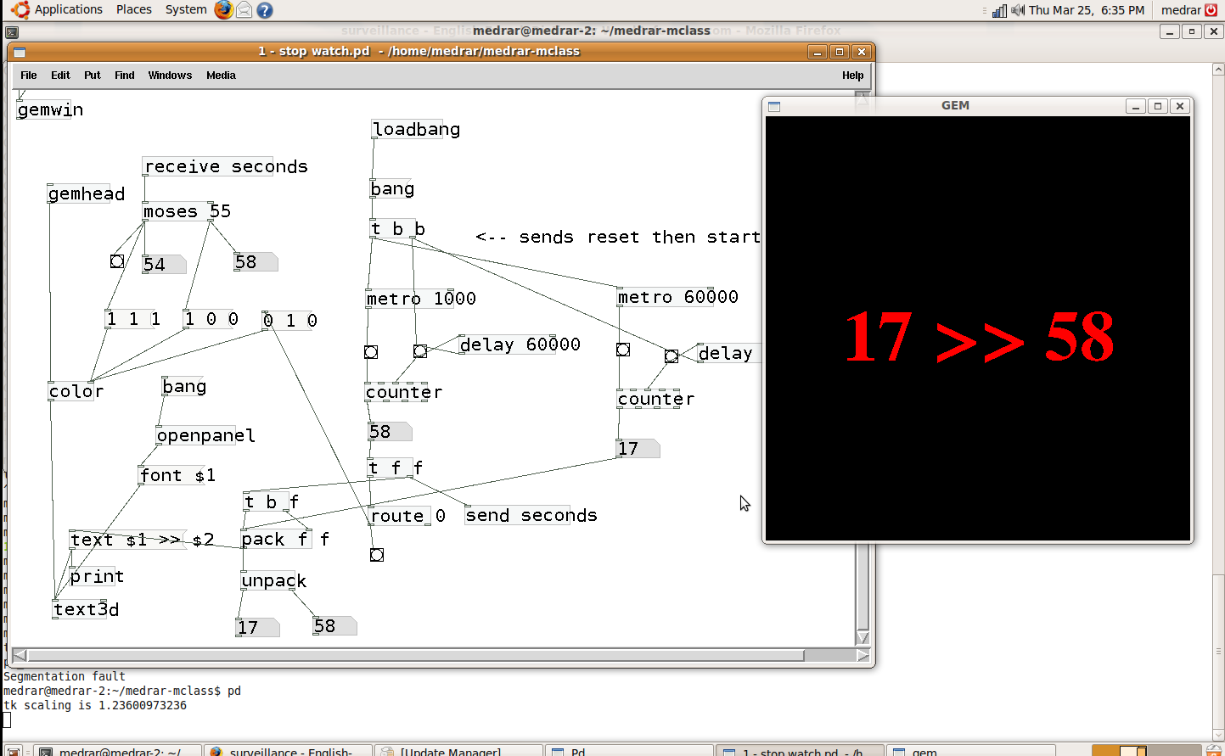This screenshot has height=756, width=1225.
Task: Click number box 58 right of moses
Action: pyautogui.click(x=256, y=261)
